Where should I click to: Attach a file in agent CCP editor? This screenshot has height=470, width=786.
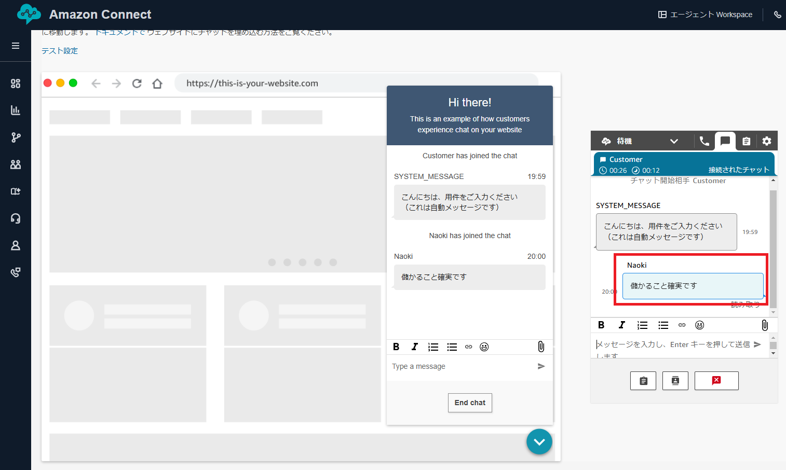(765, 325)
